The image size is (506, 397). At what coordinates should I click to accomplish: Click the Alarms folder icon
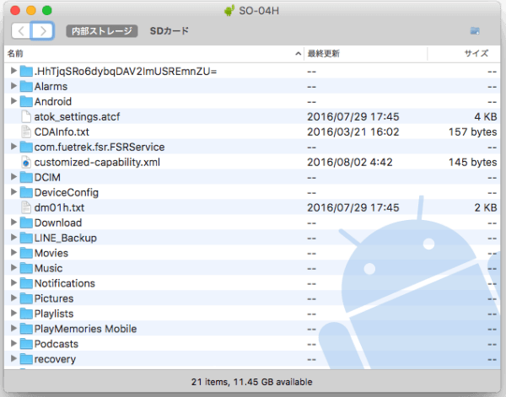click(x=26, y=87)
